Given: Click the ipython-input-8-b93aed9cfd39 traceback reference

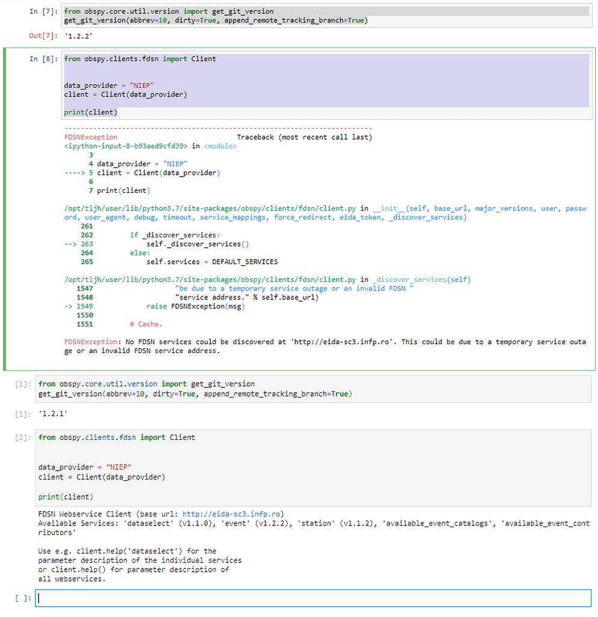Looking at the screenshot, I should (x=128, y=146).
